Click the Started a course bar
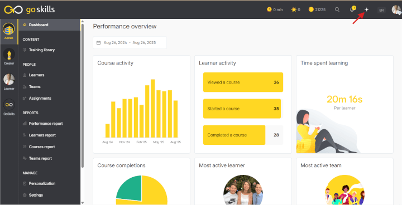Viewport: 402px width, 205px height. click(242, 109)
